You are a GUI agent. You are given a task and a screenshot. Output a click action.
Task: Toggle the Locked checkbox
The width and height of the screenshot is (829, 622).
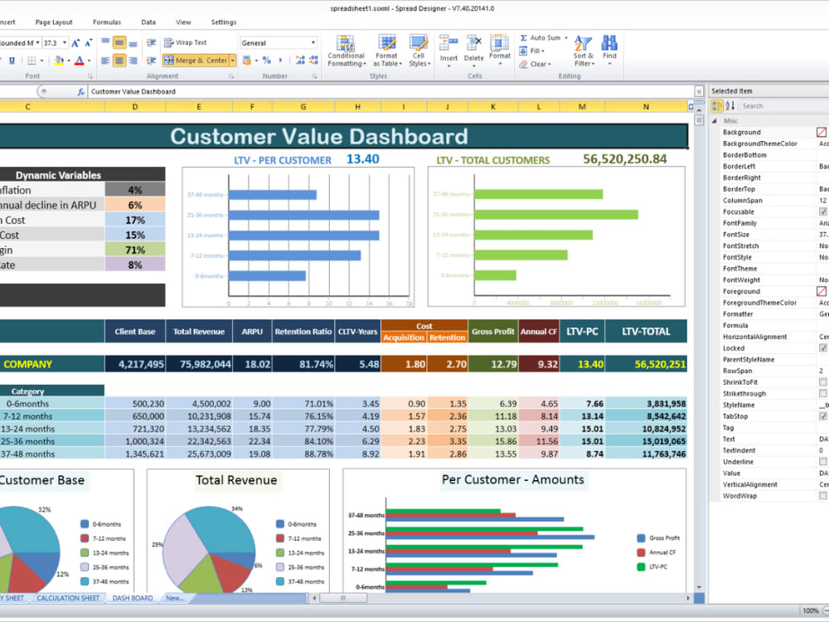[822, 348]
